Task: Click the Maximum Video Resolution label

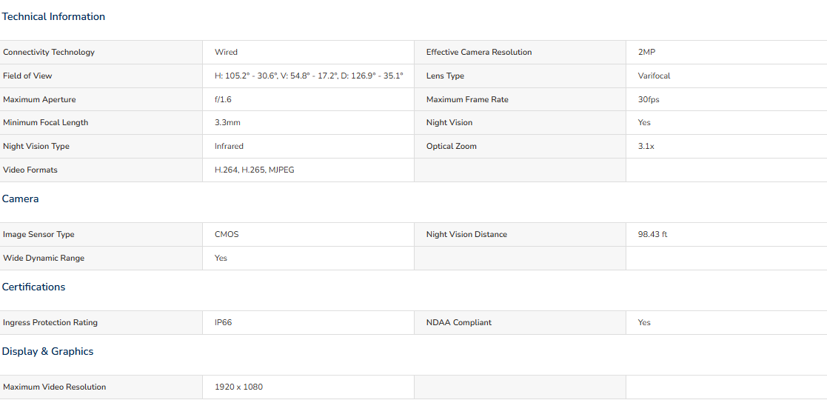Action: coord(55,387)
